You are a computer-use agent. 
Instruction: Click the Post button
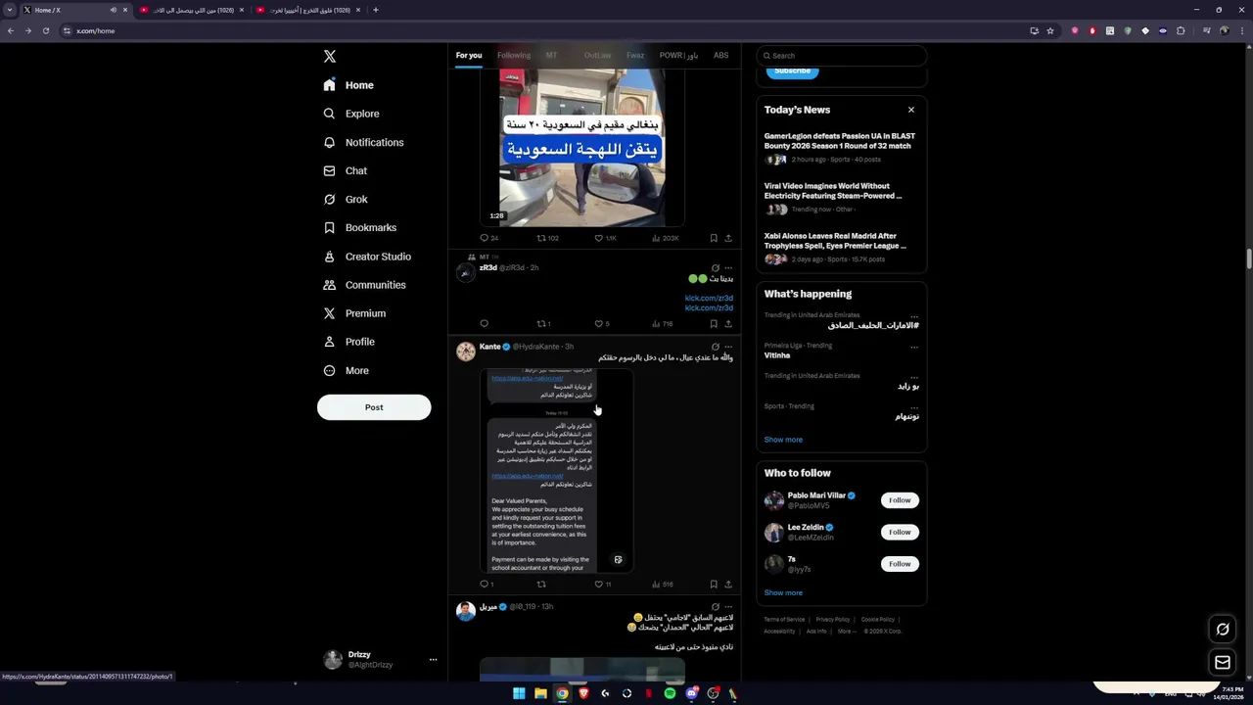tap(374, 407)
